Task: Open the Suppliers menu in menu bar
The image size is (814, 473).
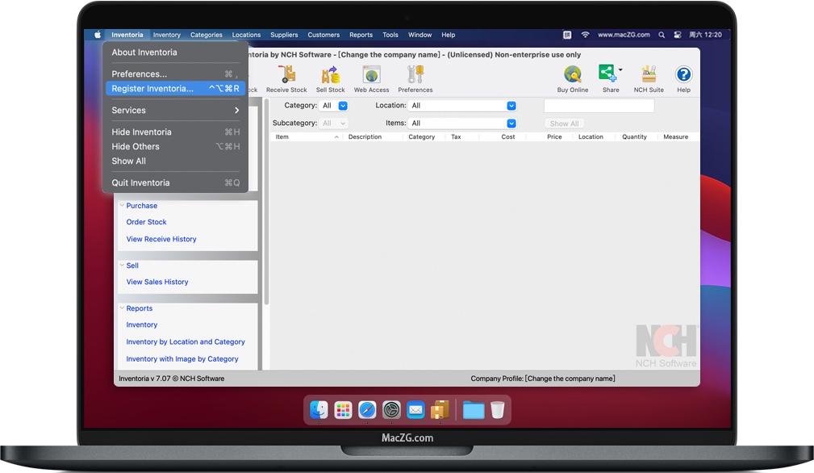Action: (284, 35)
